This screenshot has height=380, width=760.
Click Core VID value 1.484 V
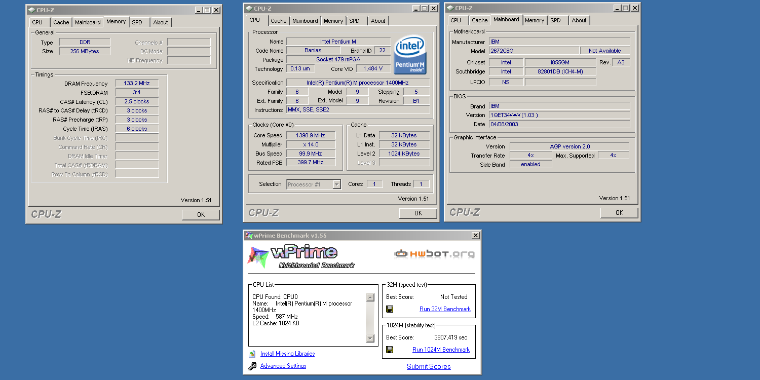click(x=373, y=68)
